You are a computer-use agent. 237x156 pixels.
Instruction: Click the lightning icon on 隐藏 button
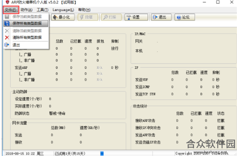point(82,17)
